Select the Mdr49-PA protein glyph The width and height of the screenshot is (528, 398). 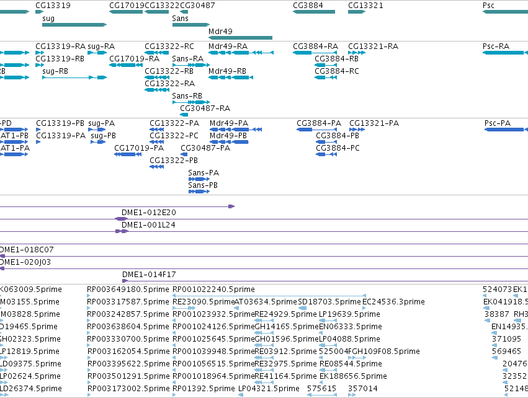236,130
